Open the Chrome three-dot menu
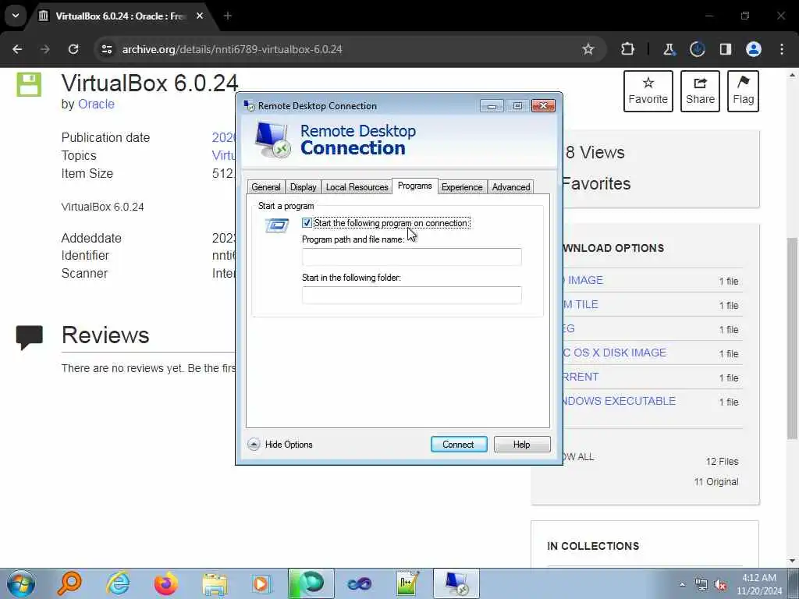799x599 pixels. point(782,49)
